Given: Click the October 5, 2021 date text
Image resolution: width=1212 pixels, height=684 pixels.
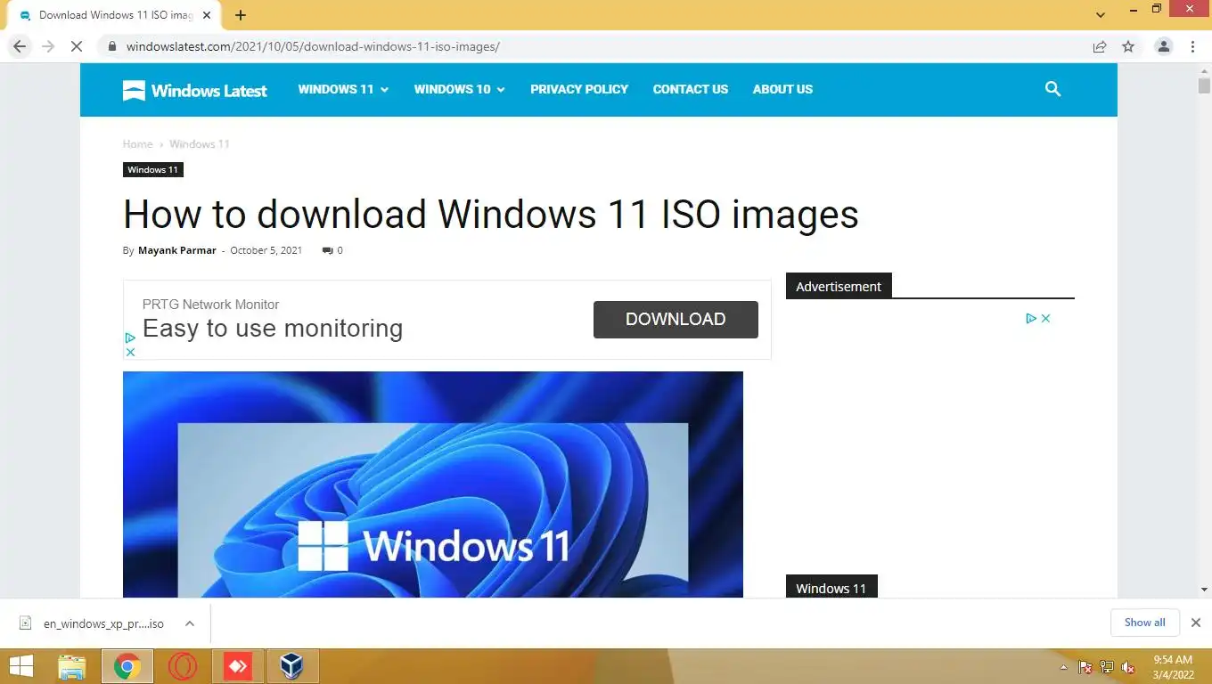Looking at the screenshot, I should tap(266, 250).
